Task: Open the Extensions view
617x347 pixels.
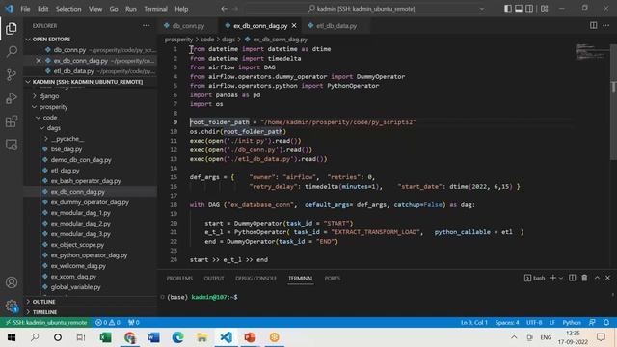Action: pos(12,121)
